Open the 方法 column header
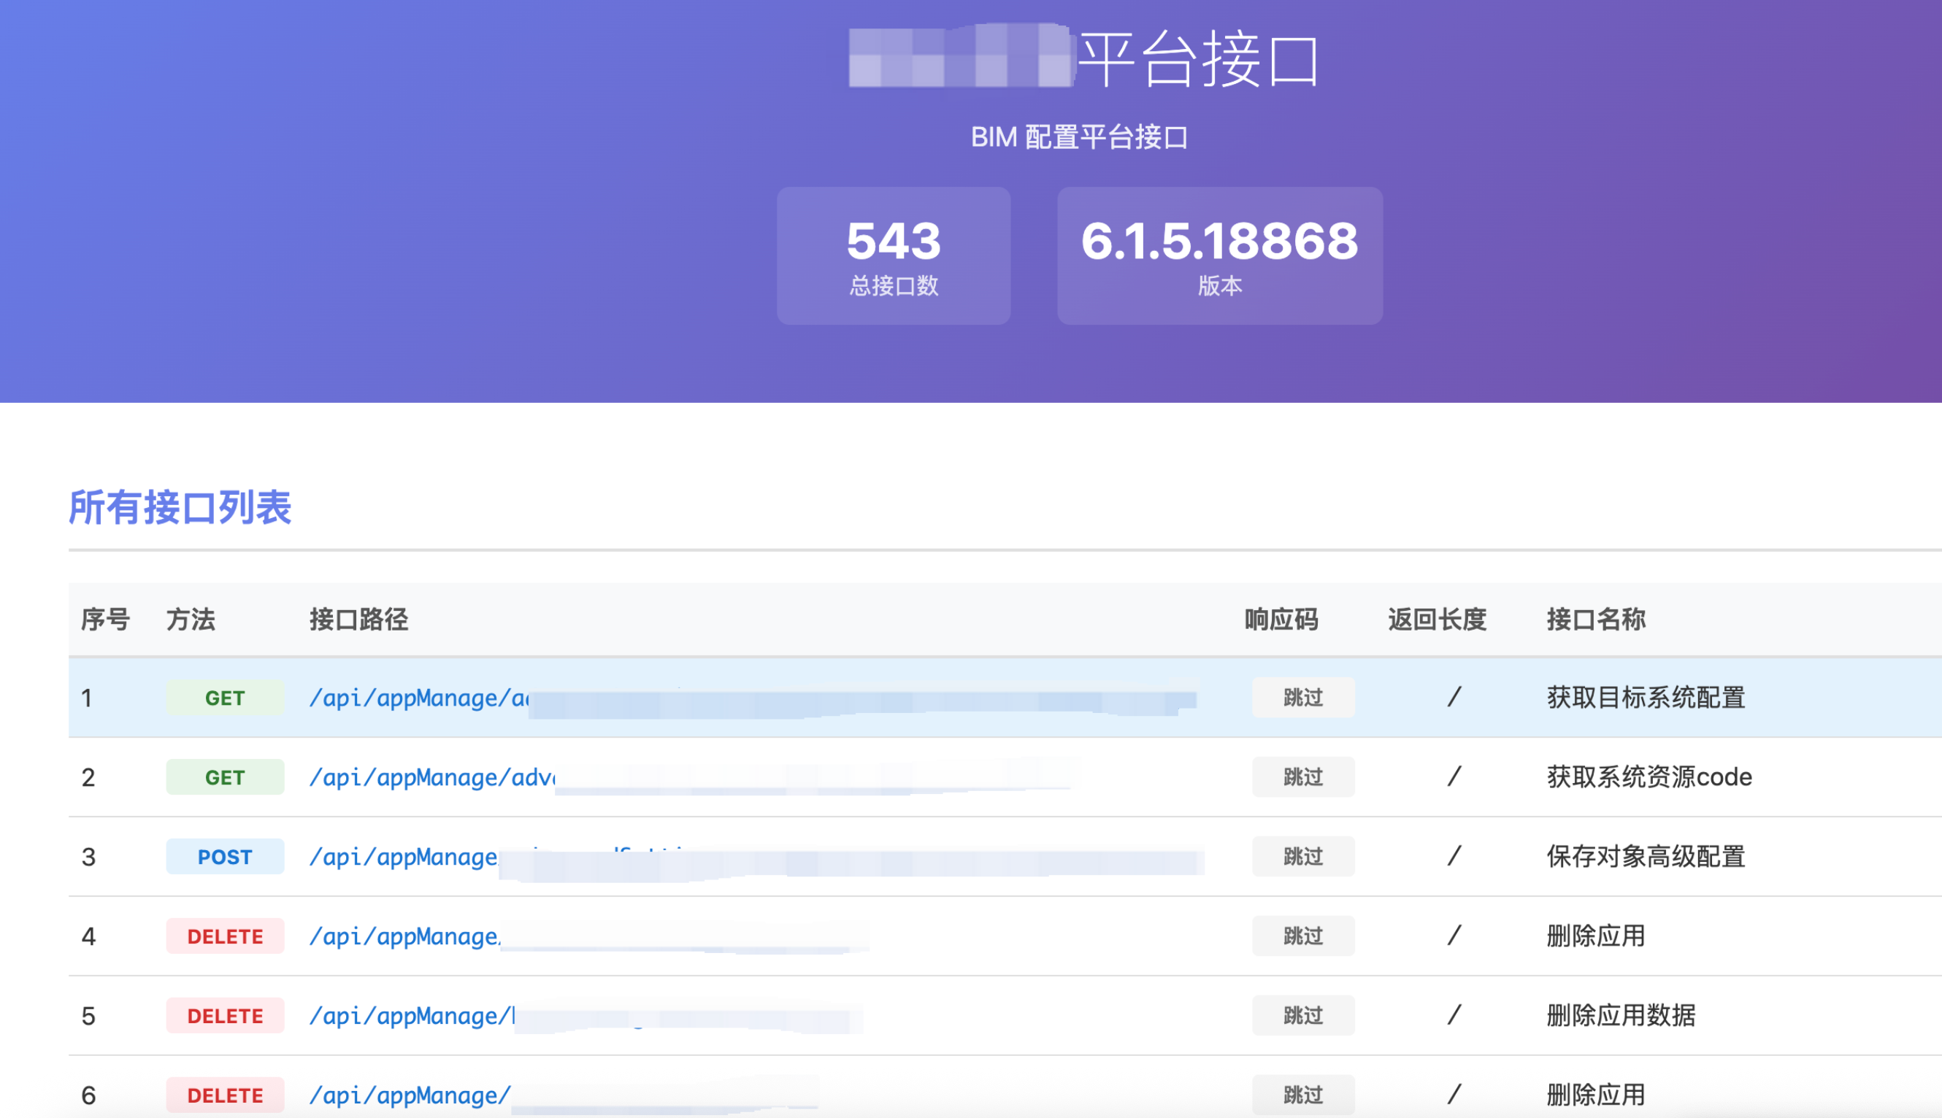 pyautogui.click(x=191, y=619)
